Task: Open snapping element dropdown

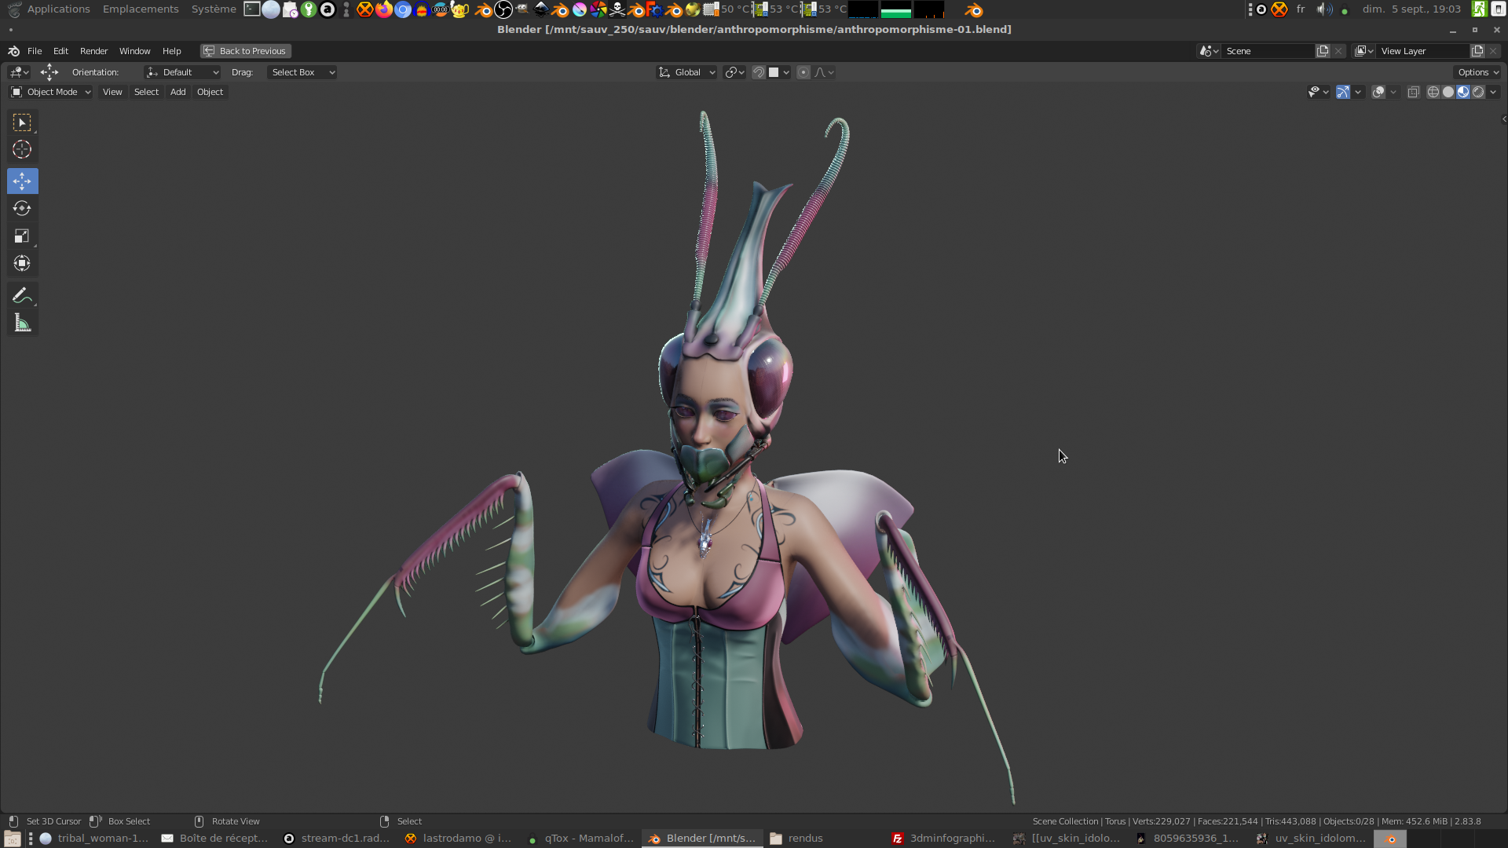Action: click(779, 72)
